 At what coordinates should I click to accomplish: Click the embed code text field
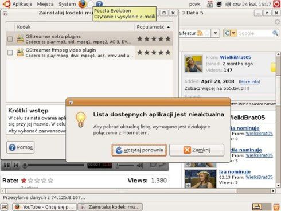click(253, 104)
